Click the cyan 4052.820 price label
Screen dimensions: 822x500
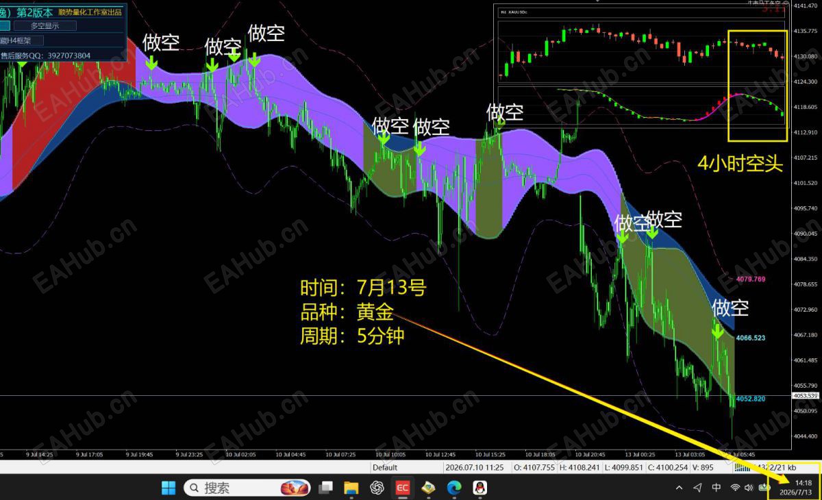pyautogui.click(x=751, y=399)
